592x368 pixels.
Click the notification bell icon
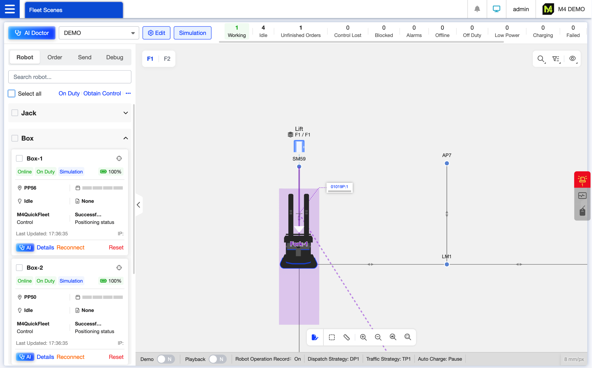477,9
